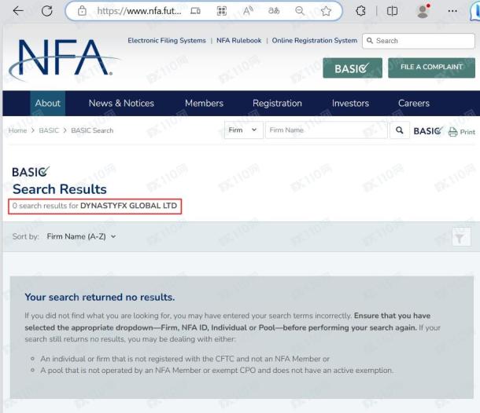Click the Firm Name input field
Viewport: 480px width, 413px height.
(327, 130)
